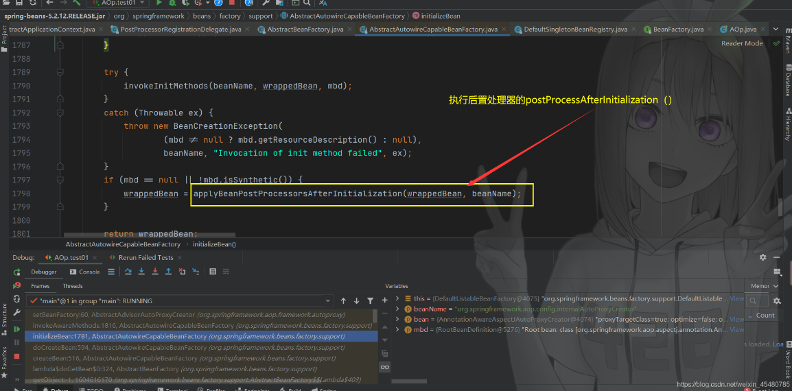The height and width of the screenshot is (391, 792).
Task: Toggle Reader Mode in the editor
Action: click(742, 43)
